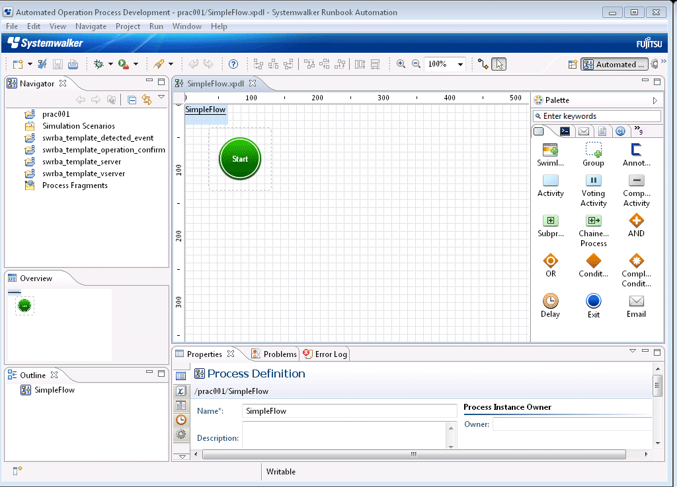Open the Navigate menu
The height and width of the screenshot is (487, 677).
coord(91,26)
